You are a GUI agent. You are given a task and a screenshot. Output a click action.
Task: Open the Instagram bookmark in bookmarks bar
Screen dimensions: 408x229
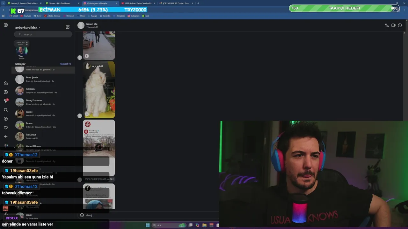(134, 16)
